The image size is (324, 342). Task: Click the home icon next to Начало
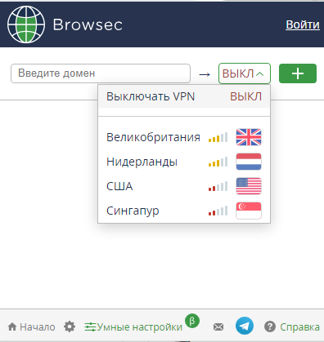pos(12,326)
